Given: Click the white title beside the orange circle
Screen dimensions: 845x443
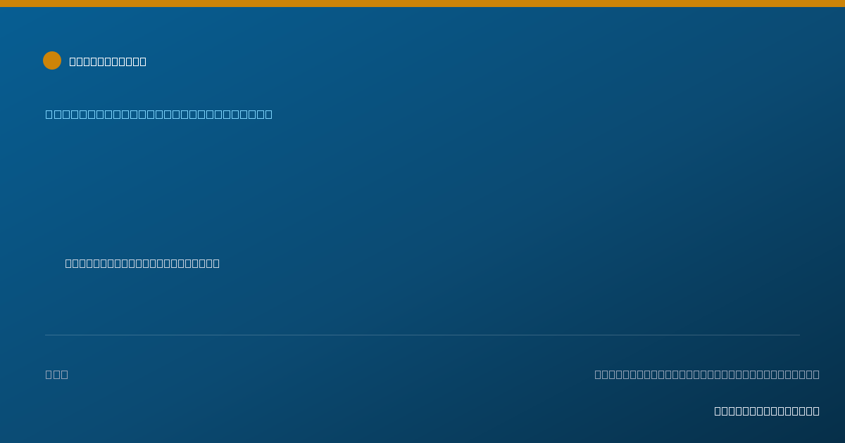Looking at the screenshot, I should click(x=108, y=61).
